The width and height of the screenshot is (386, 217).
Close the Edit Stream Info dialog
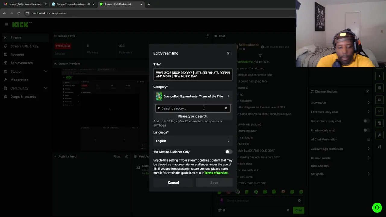pos(228,53)
